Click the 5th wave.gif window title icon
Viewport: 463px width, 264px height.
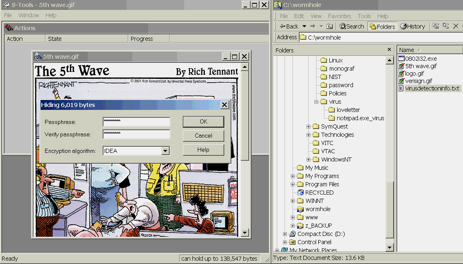[38, 56]
